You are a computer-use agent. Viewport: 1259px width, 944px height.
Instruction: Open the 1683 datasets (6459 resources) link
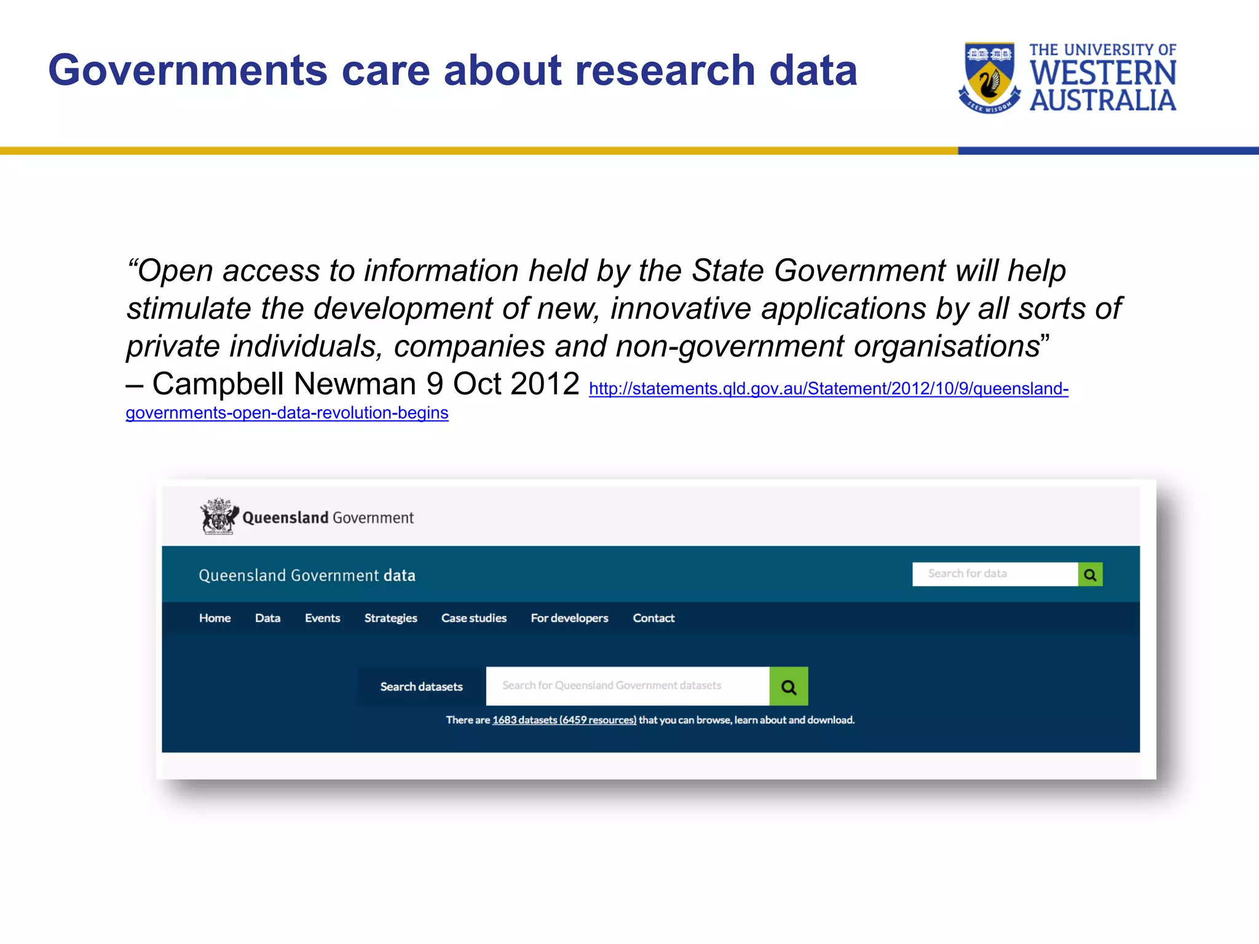point(564,720)
